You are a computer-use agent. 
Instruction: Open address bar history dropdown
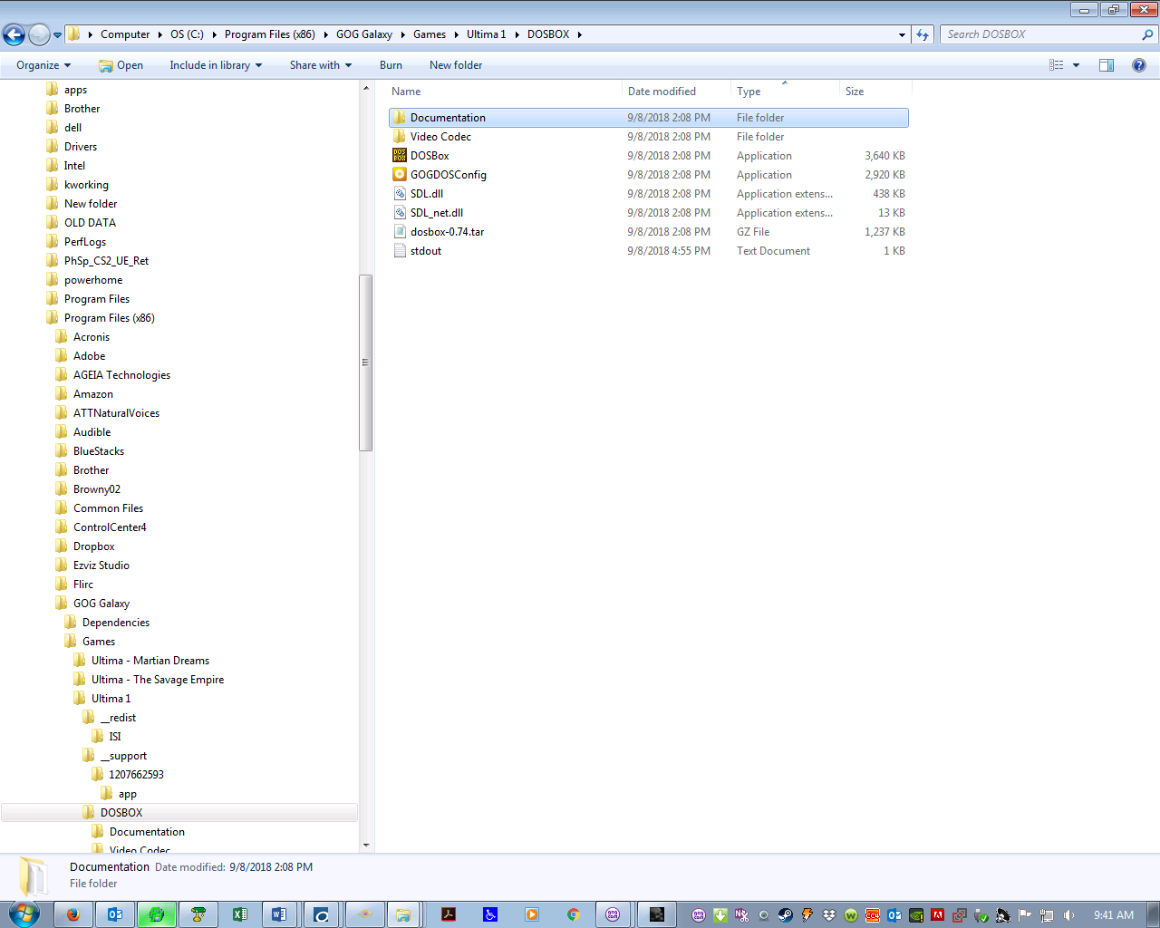[902, 34]
